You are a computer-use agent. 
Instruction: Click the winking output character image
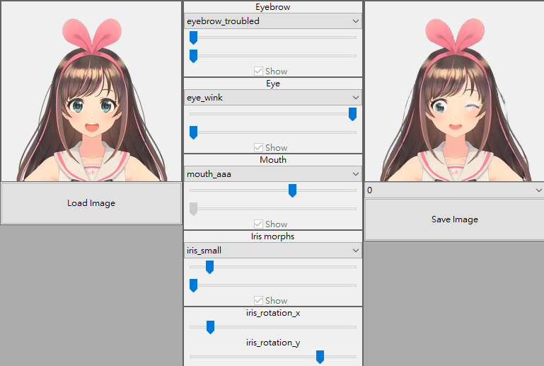tap(454, 91)
